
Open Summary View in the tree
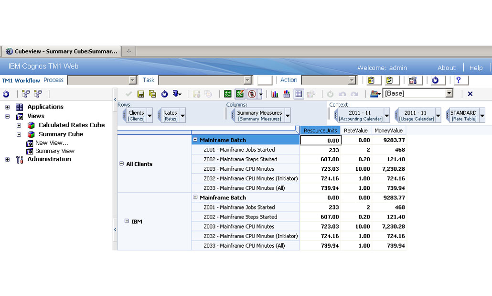55,151
